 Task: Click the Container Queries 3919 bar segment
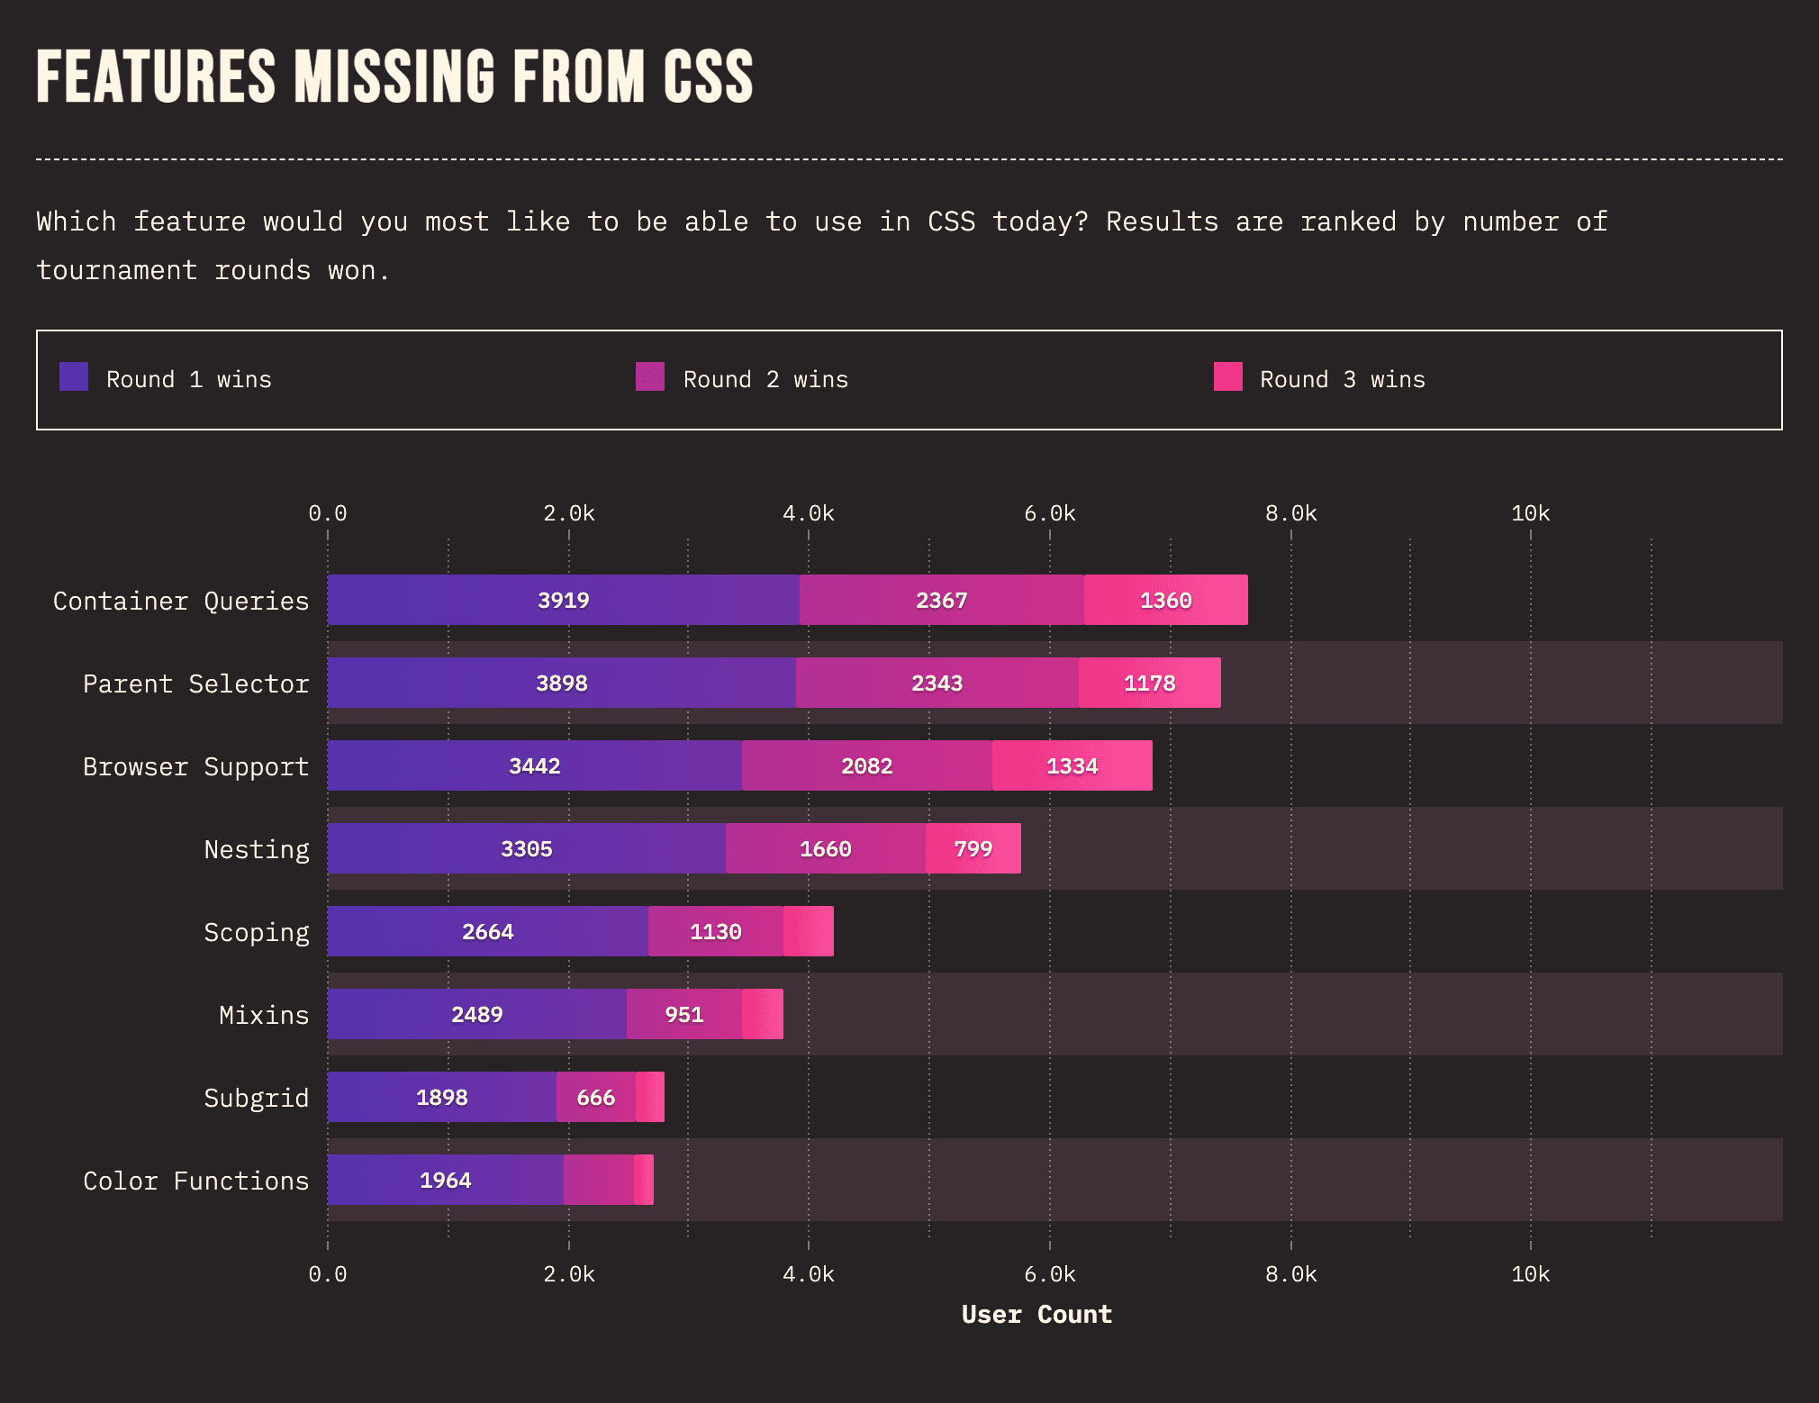[x=564, y=600]
